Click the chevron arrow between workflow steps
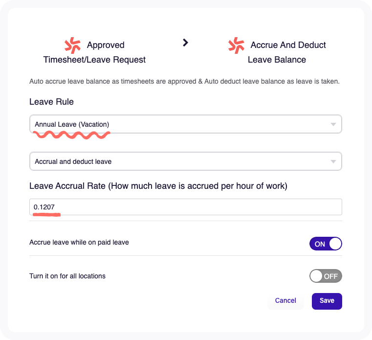 tap(186, 43)
